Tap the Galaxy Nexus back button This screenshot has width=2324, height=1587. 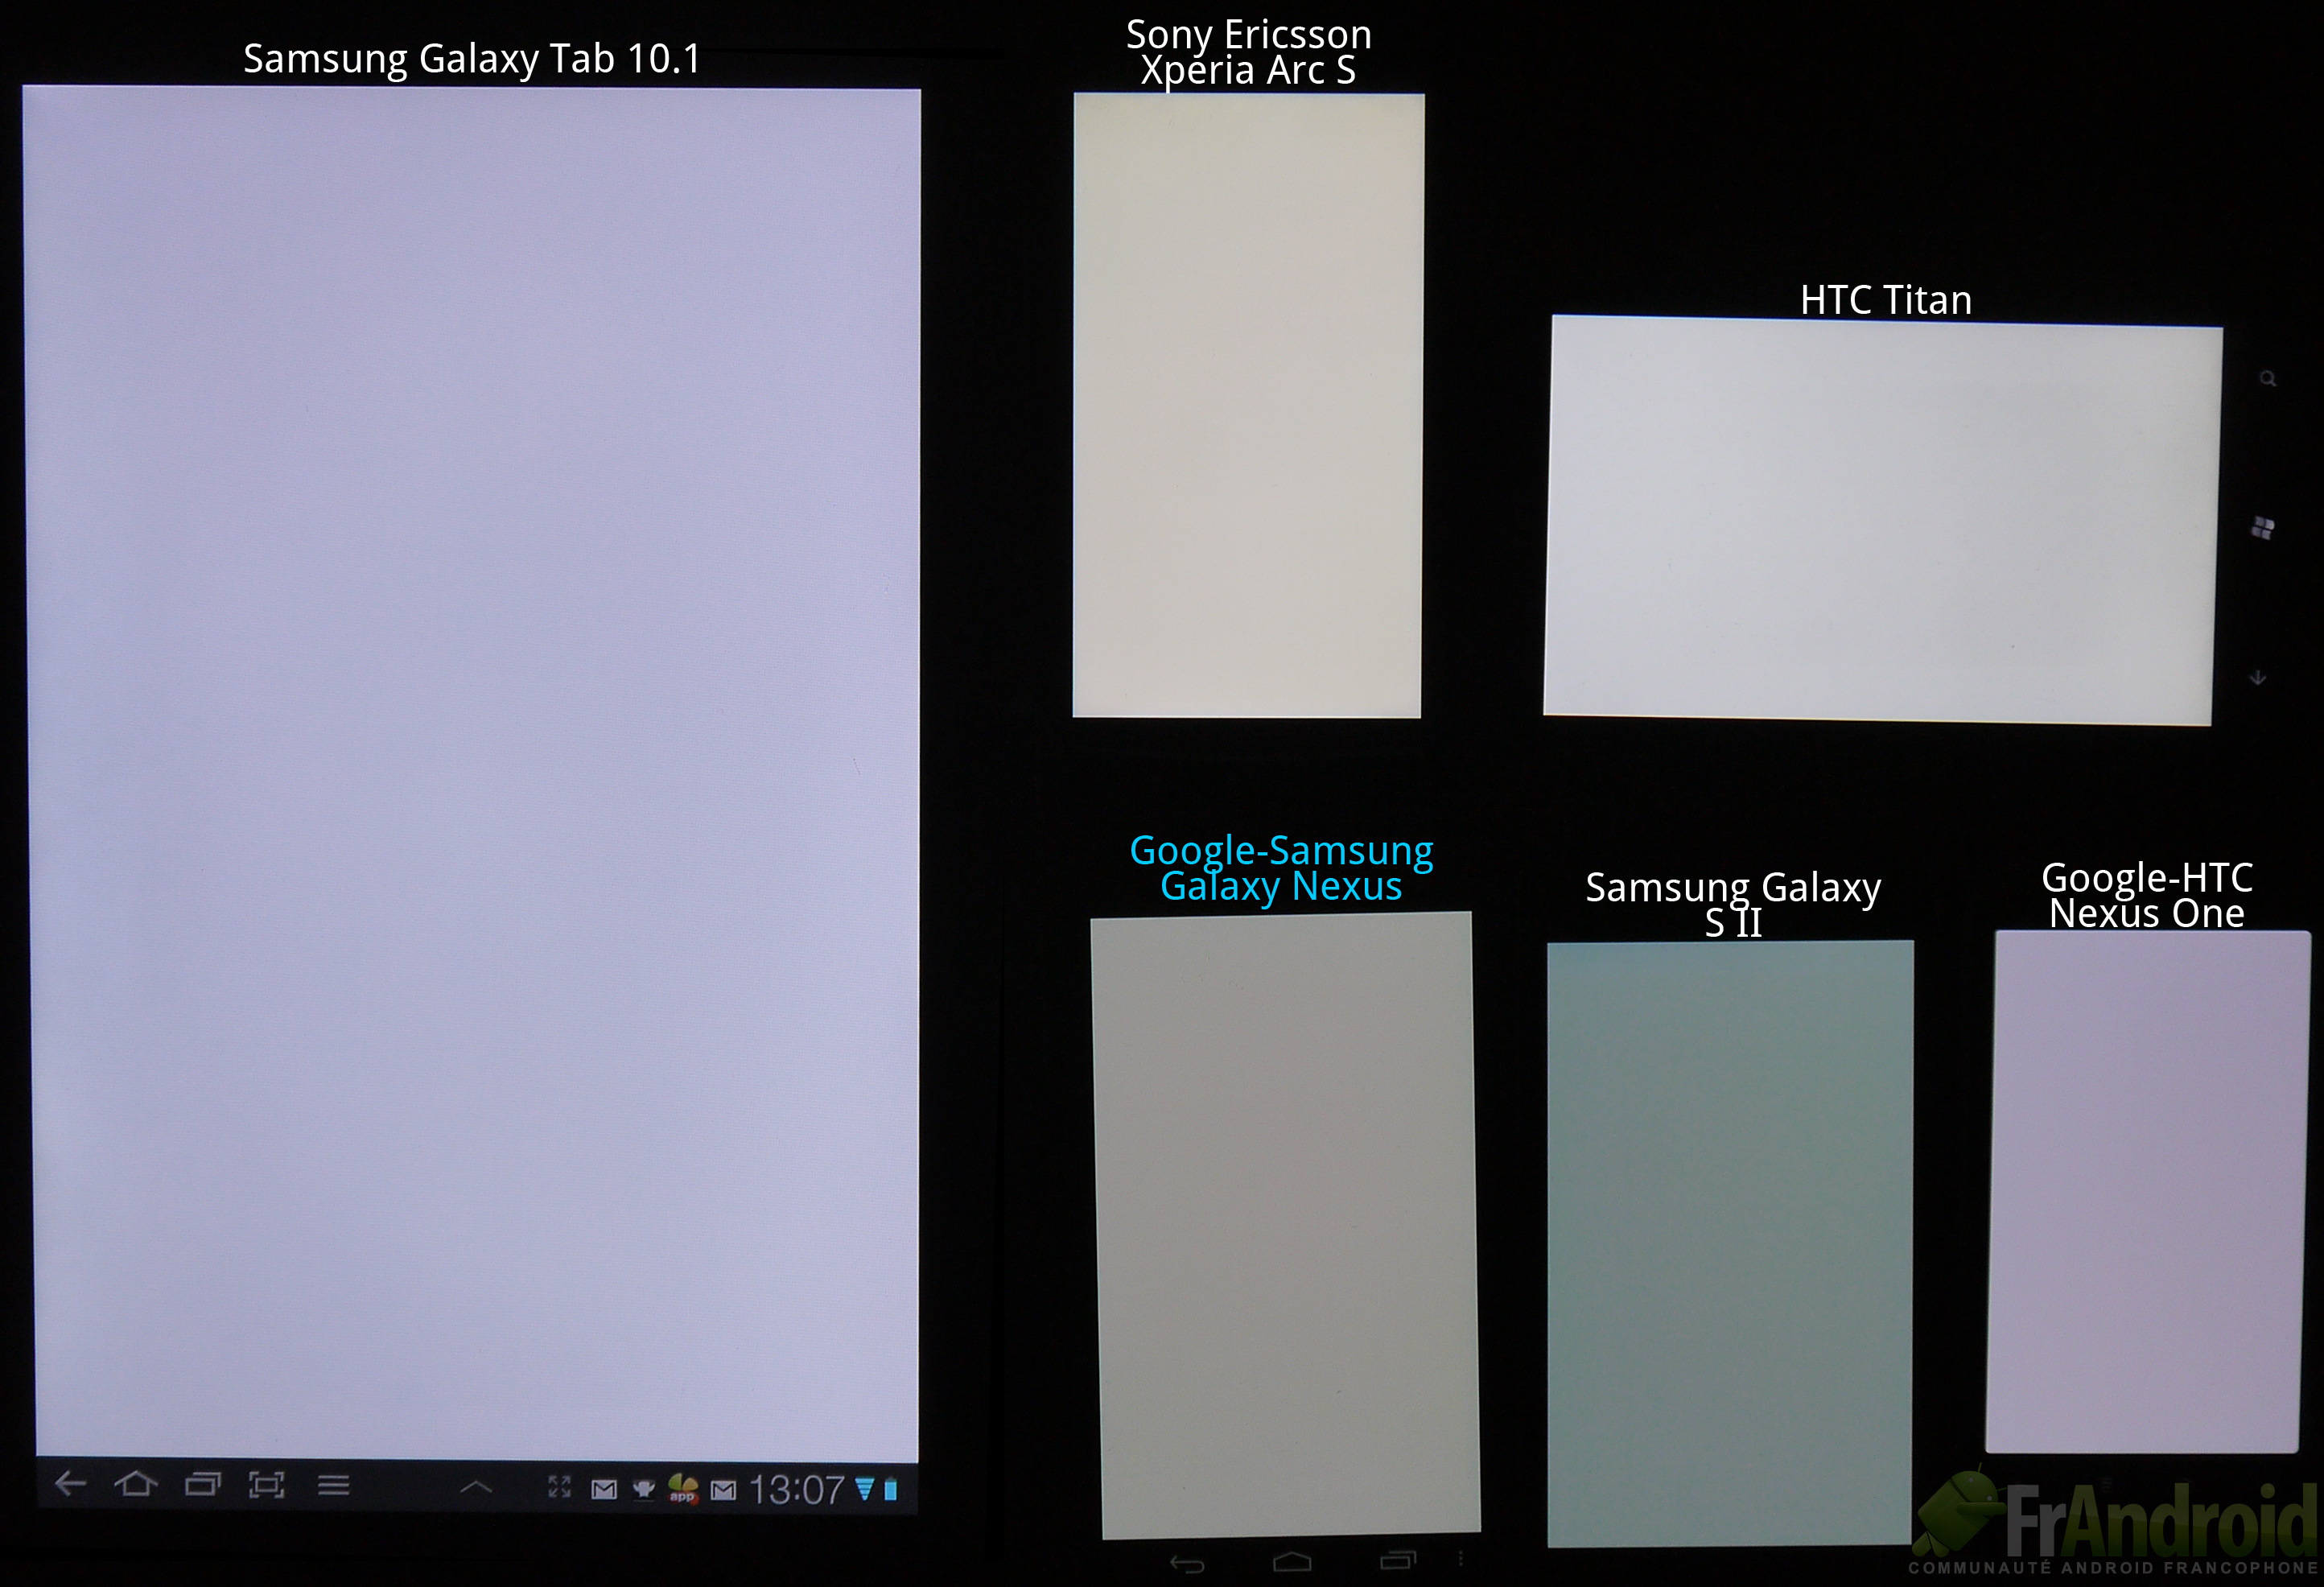click(x=1187, y=1564)
